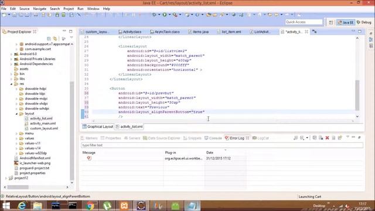Image resolution: width=375 pixels, height=211 pixels.
Task: Open the Run button dropdown arrow
Action: pos(169,15)
